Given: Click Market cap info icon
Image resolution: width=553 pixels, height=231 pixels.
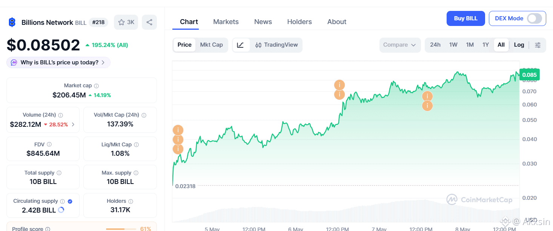Looking at the screenshot, I should point(97,86).
